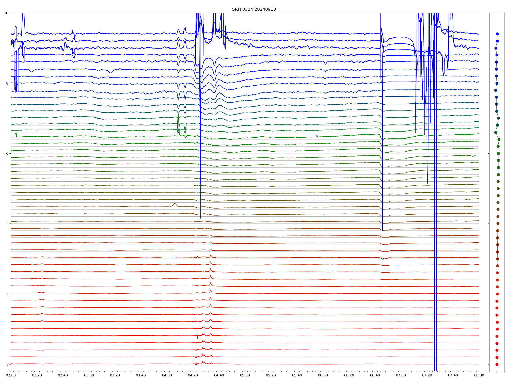
Task: Click the y-axis label 10
Action: pos(6,13)
